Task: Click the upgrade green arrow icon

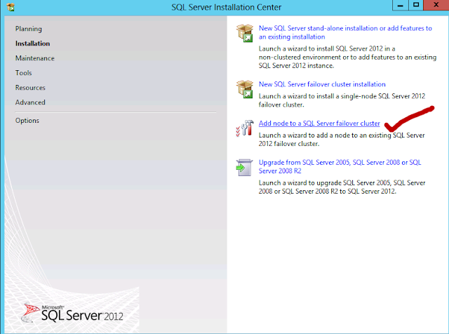Action: [244, 168]
